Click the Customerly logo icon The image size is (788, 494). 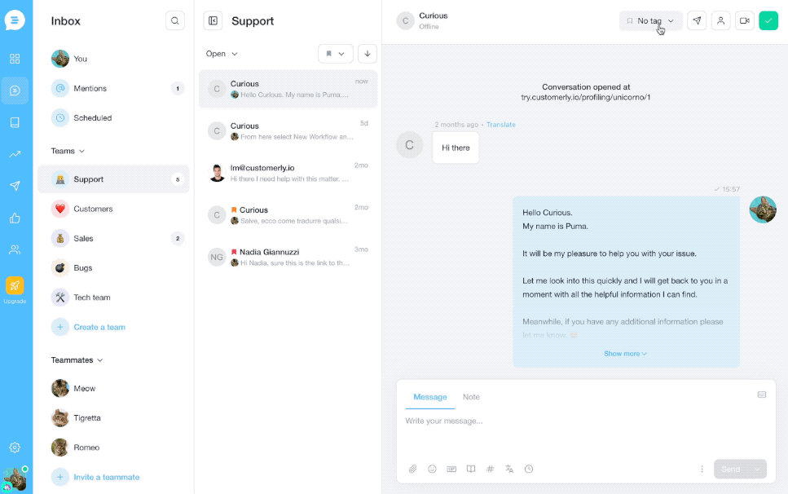click(15, 20)
